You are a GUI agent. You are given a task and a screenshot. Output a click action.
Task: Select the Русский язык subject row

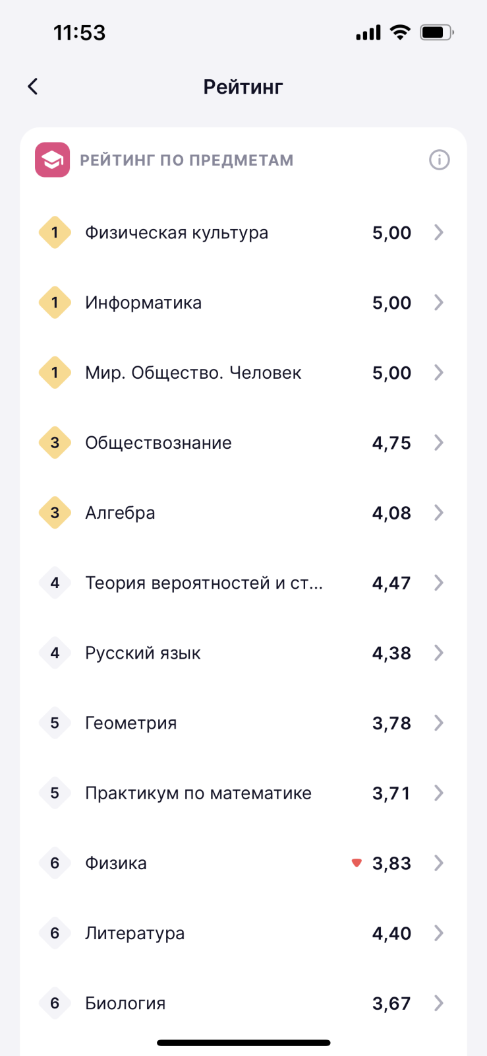(x=243, y=653)
